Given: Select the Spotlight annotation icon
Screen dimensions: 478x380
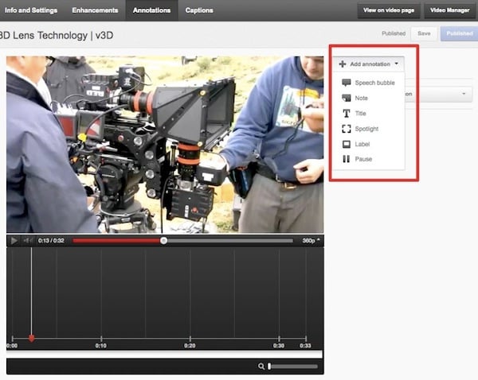Looking at the screenshot, I should click(x=346, y=129).
